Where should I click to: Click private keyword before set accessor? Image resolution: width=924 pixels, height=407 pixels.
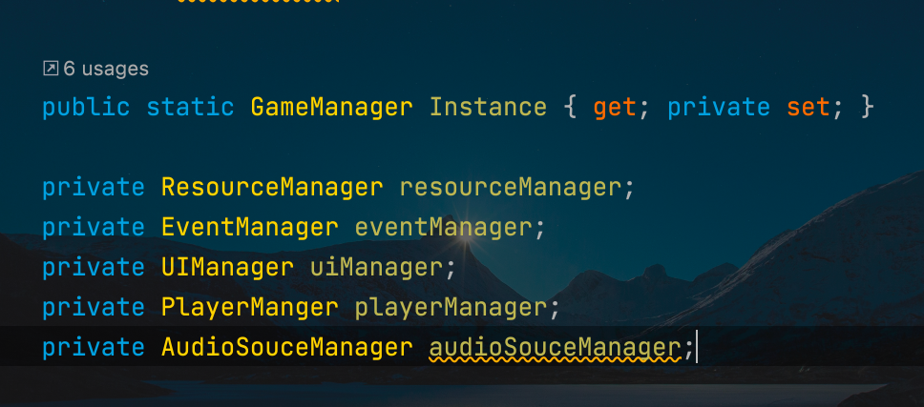coord(719,108)
